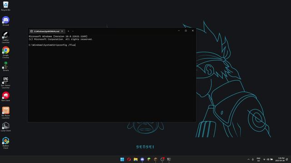The image size is (291, 163).
Task: Select the Terraria desktop shortcut
Action: [5, 67]
